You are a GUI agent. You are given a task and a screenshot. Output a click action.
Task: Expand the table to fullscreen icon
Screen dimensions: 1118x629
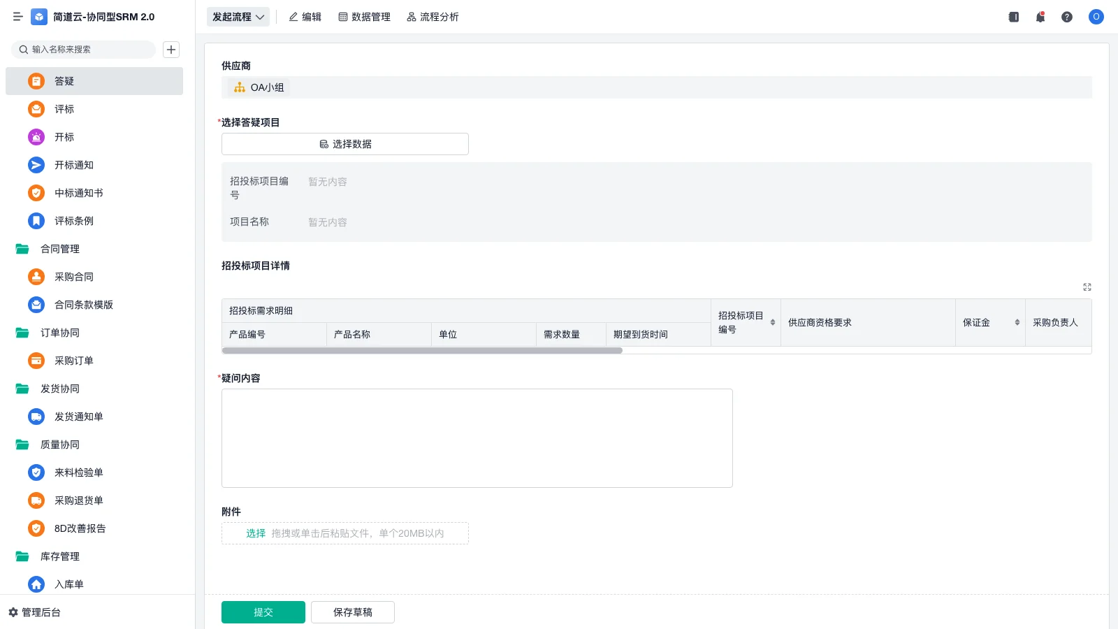point(1087,287)
